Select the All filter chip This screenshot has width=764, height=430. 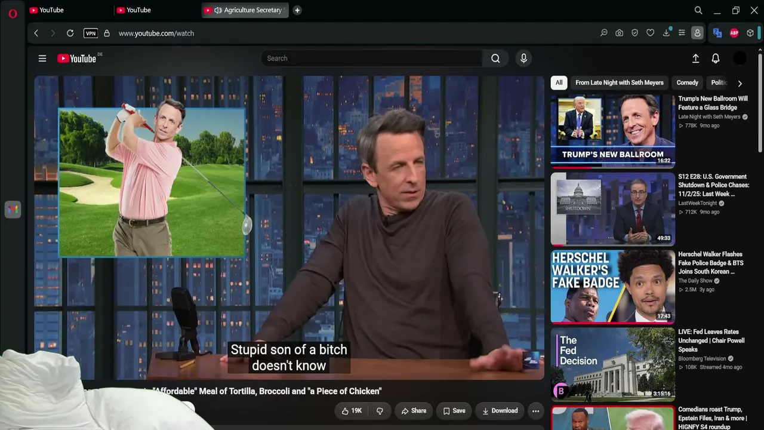[x=559, y=83]
